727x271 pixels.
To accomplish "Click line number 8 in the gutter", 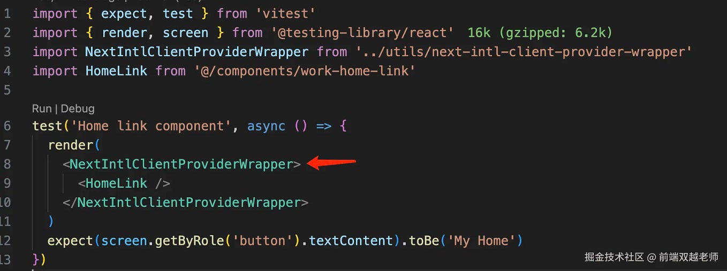I will 7,164.
